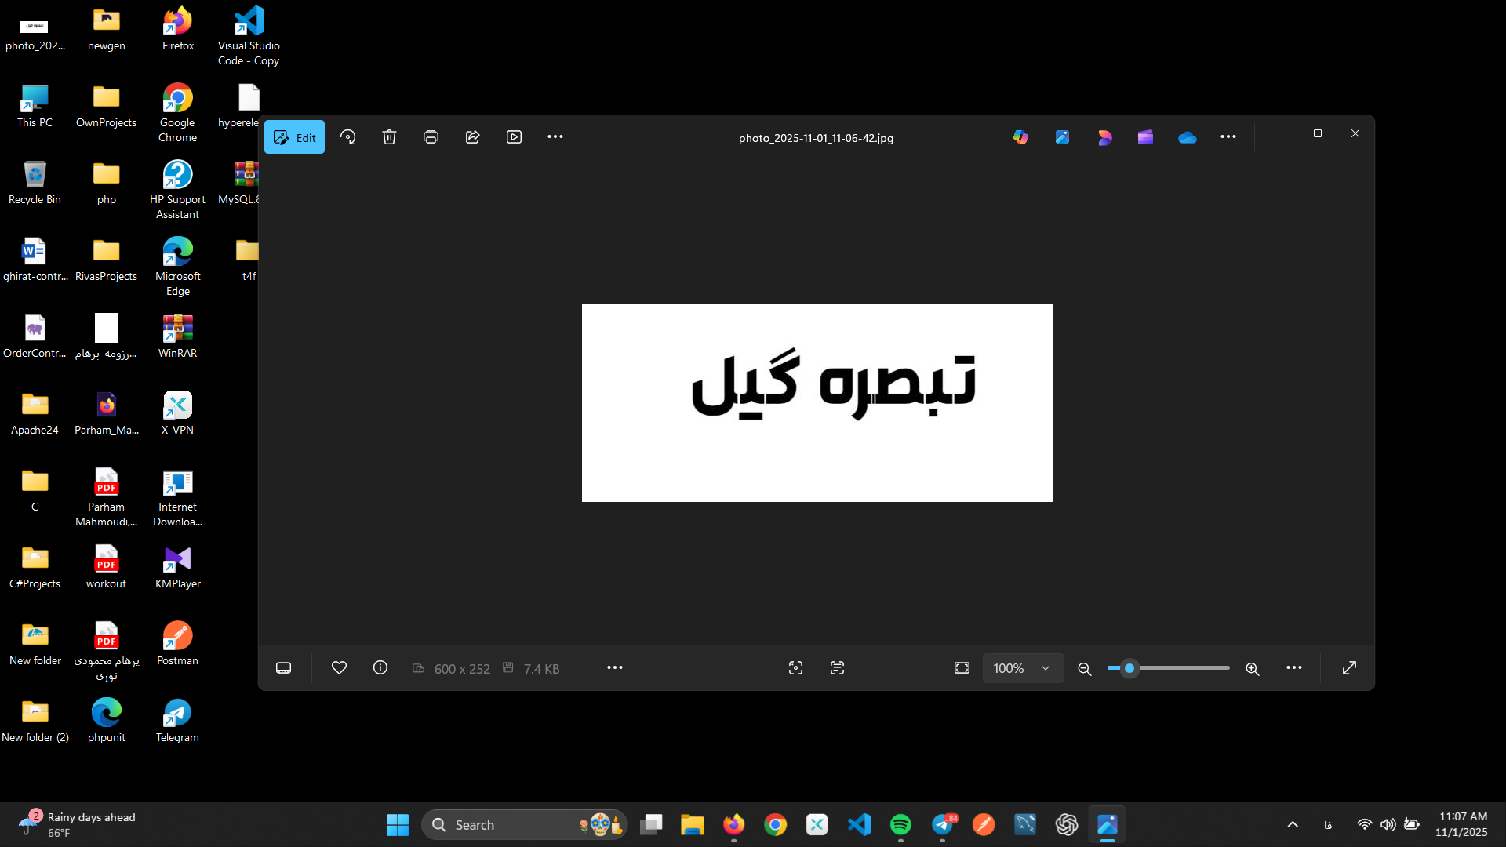This screenshot has width=1506, height=847.
Task: Open the toolbar's three-dot See more menu
Action: coord(555,136)
